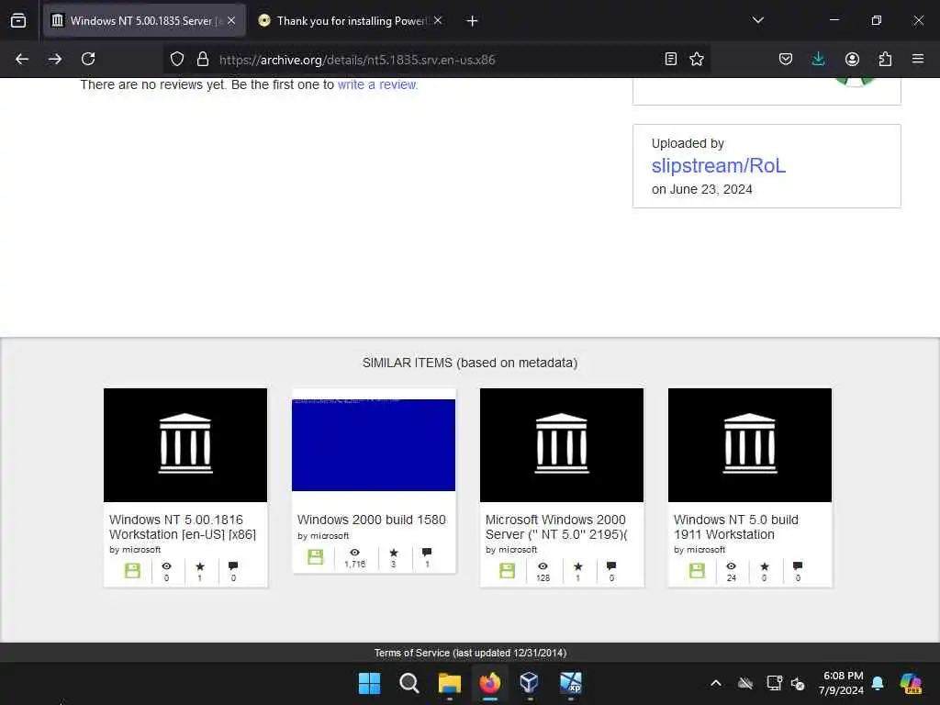Click Windows NT 5.00.1816 Workstation title
Screen dimensions: 940x705
(x=183, y=527)
